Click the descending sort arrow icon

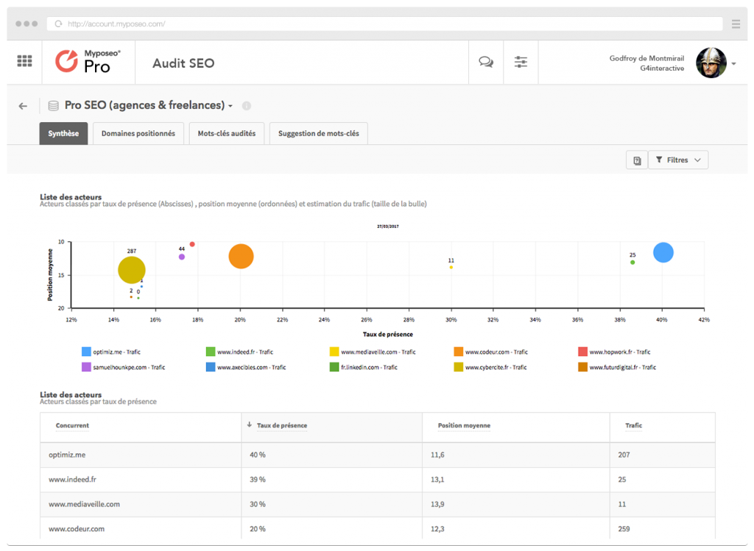[249, 424]
